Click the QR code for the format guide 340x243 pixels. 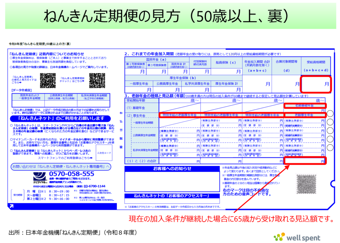pos(47,80)
